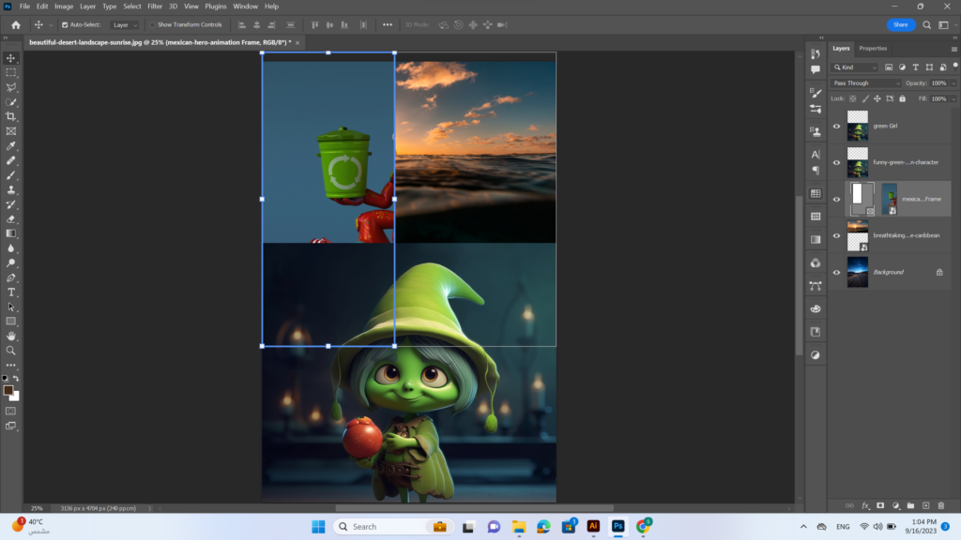Enable Show Transform Controls checkbox

pos(153,25)
